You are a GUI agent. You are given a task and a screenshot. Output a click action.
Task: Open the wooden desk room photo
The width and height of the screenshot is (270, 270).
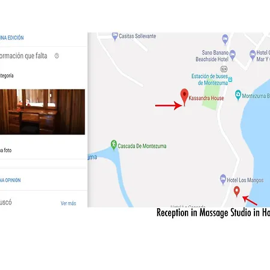click(43, 112)
